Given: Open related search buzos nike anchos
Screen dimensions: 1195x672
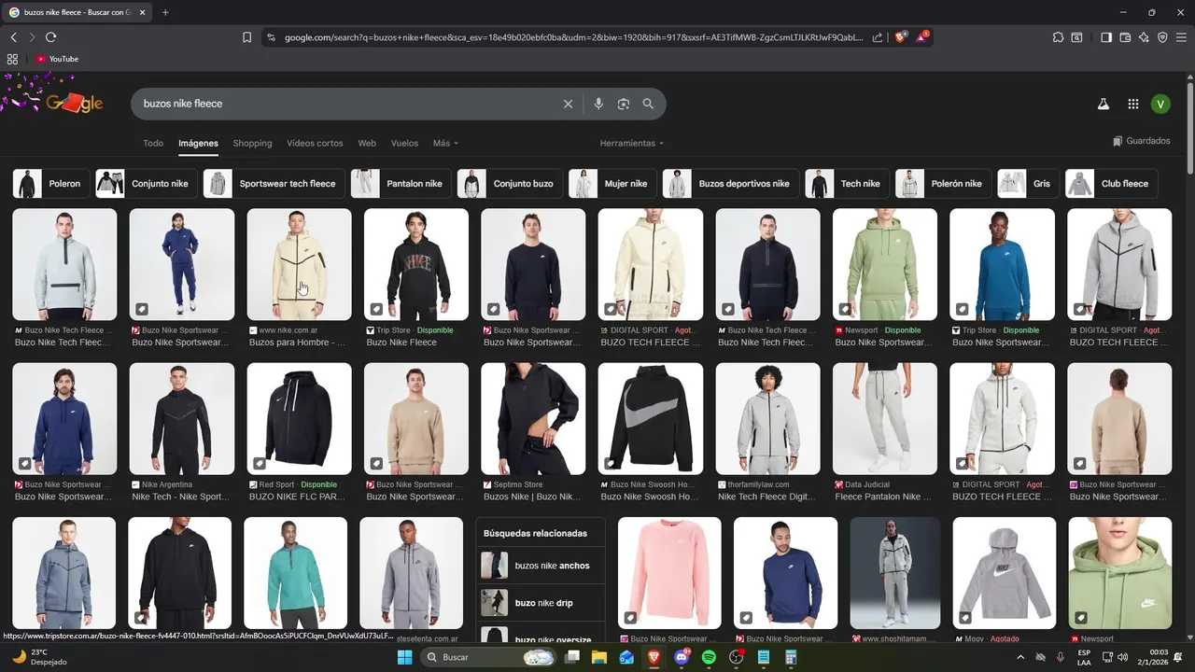Looking at the screenshot, I should click(540, 566).
